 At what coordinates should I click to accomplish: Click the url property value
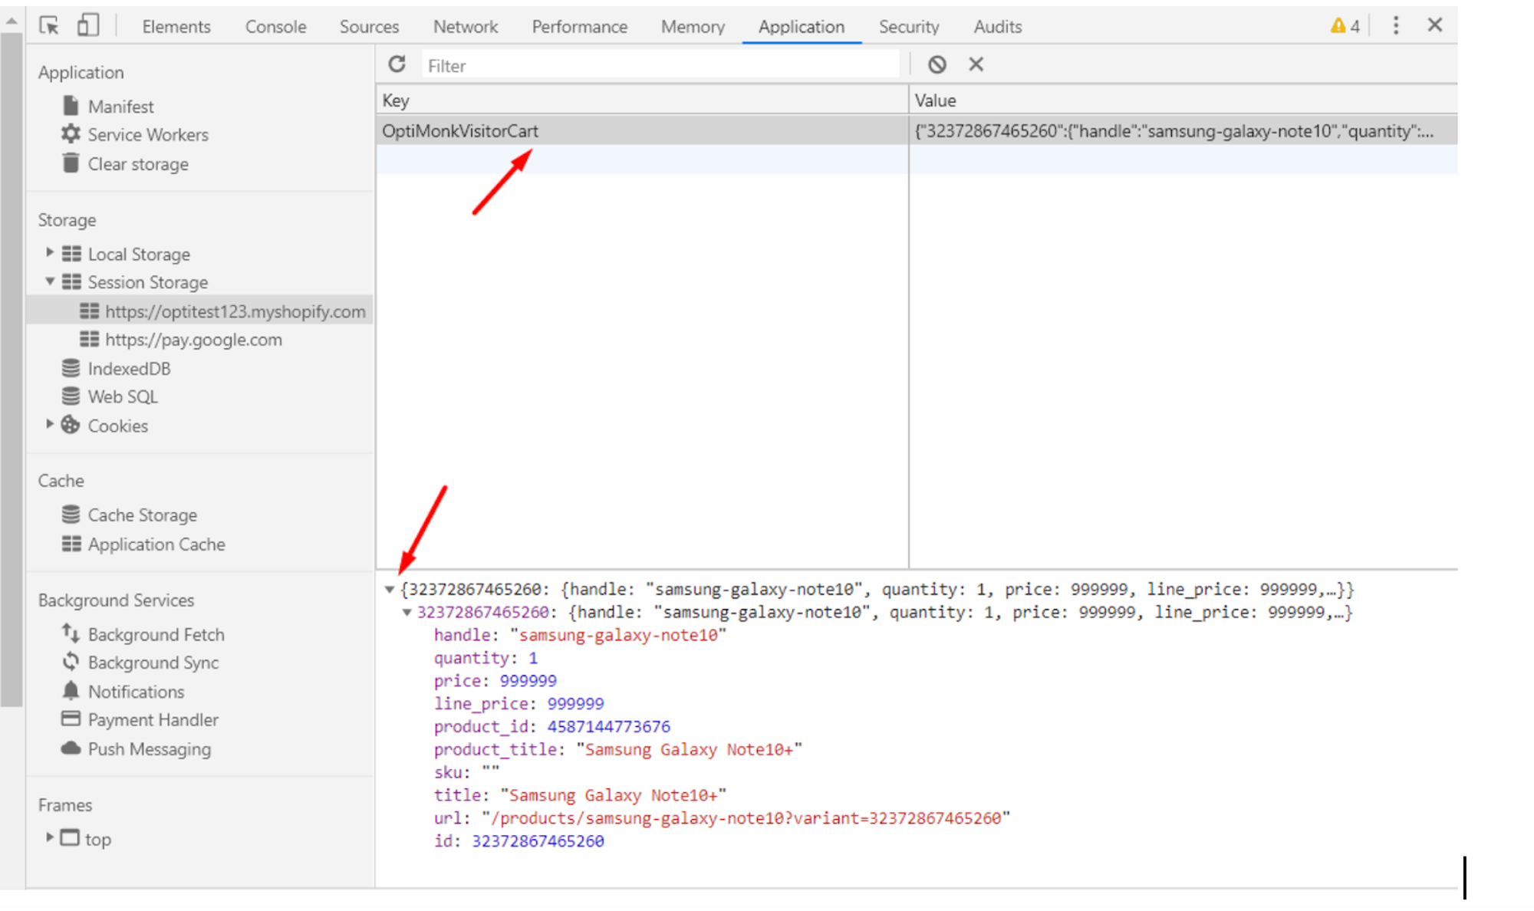(746, 818)
